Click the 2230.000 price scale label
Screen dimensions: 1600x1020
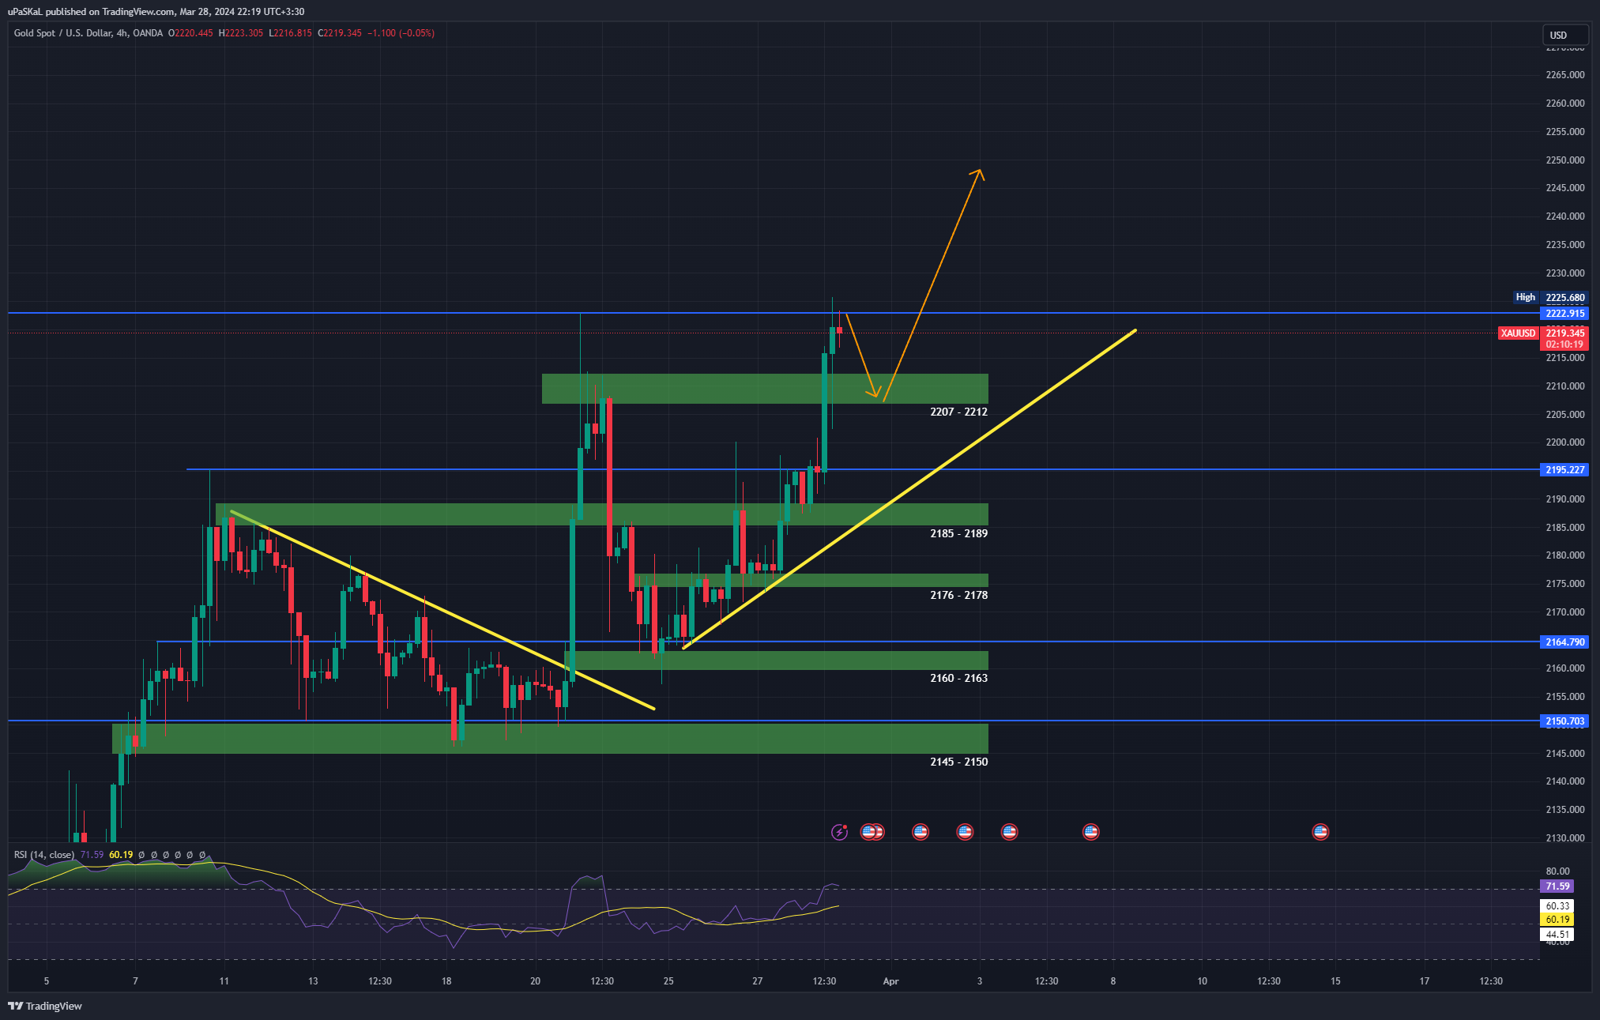click(x=1564, y=273)
